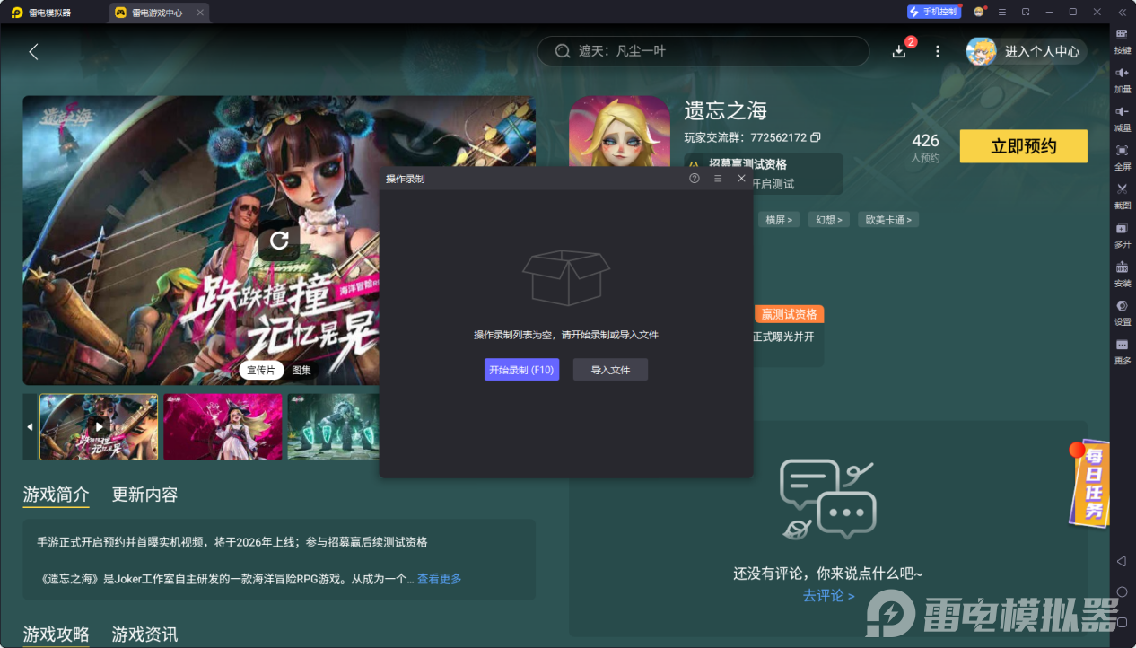Viewport: 1136px width, 648px height.
Task: Select the green golem thumbnail
Action: click(x=333, y=426)
